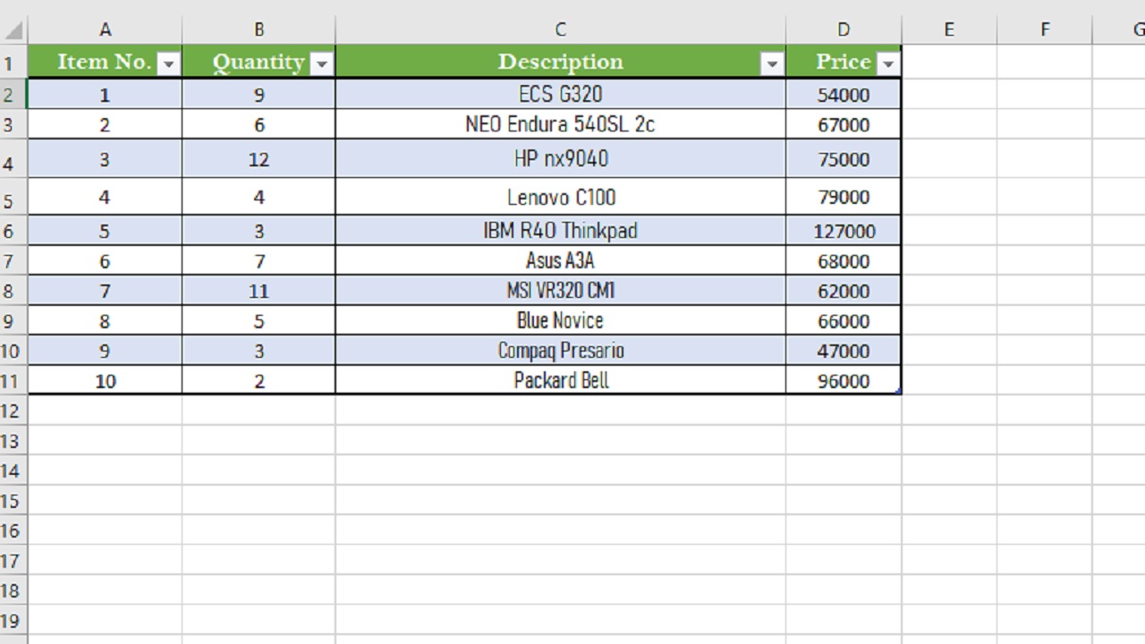
Task: Click the "Price" header text
Action: tap(844, 62)
